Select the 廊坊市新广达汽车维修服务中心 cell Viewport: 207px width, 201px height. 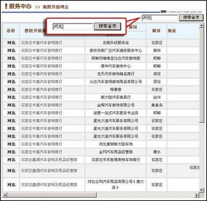116,50
